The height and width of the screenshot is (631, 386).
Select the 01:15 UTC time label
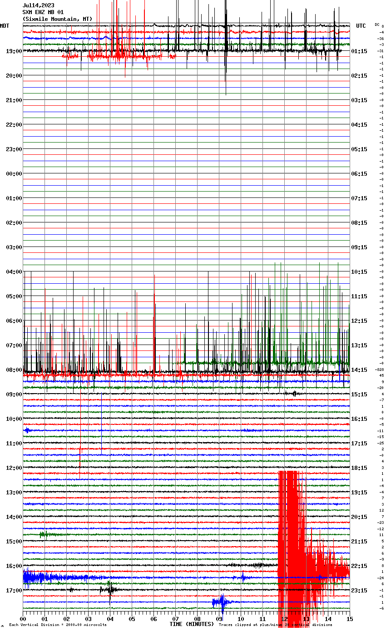359,51
